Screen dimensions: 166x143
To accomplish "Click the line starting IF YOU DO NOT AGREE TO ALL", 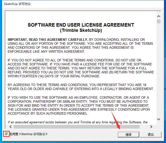I will tap(75, 60).
